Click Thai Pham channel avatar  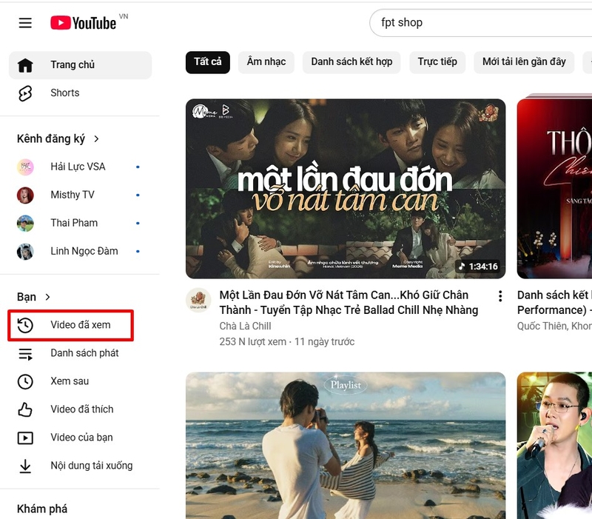(25, 223)
